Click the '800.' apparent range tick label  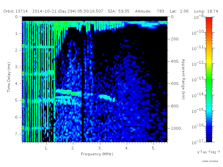tap(175, 106)
